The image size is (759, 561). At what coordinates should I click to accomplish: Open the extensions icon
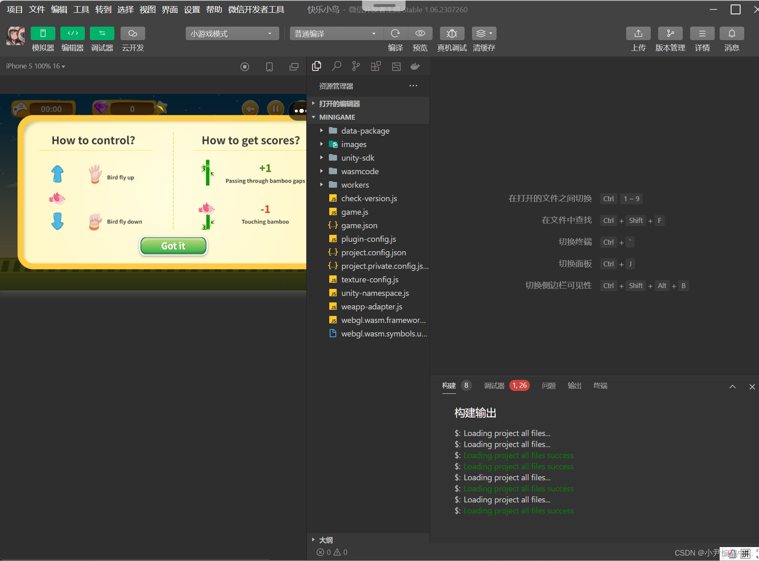(376, 66)
